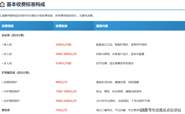
Task: Click the 基本收费标准构成 heading
Action: tap(26, 4)
